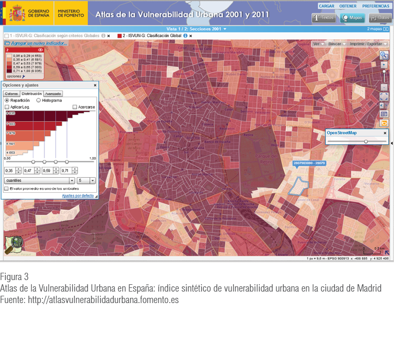Select the Histograma radio button

[x=39, y=100]
